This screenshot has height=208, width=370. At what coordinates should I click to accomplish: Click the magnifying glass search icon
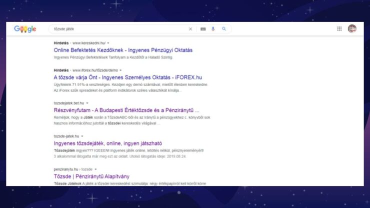(x=224, y=29)
